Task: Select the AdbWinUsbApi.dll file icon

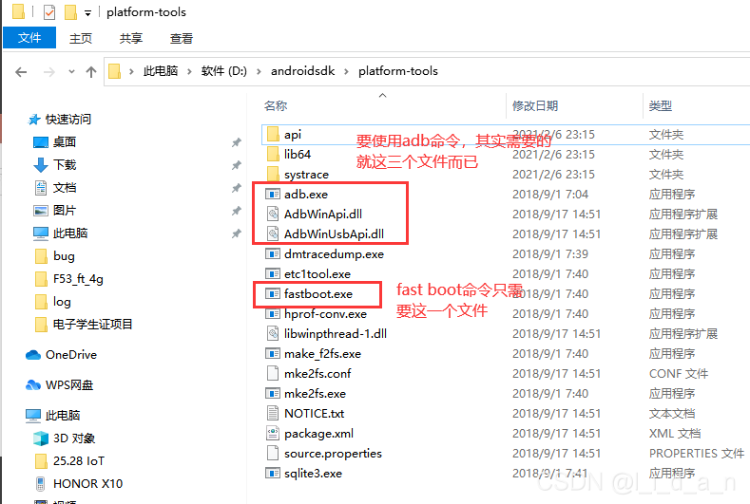Action: [273, 234]
